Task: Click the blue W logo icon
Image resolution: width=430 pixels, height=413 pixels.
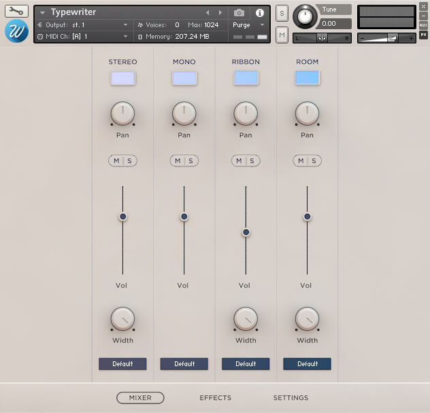Action: pyautogui.click(x=16, y=31)
